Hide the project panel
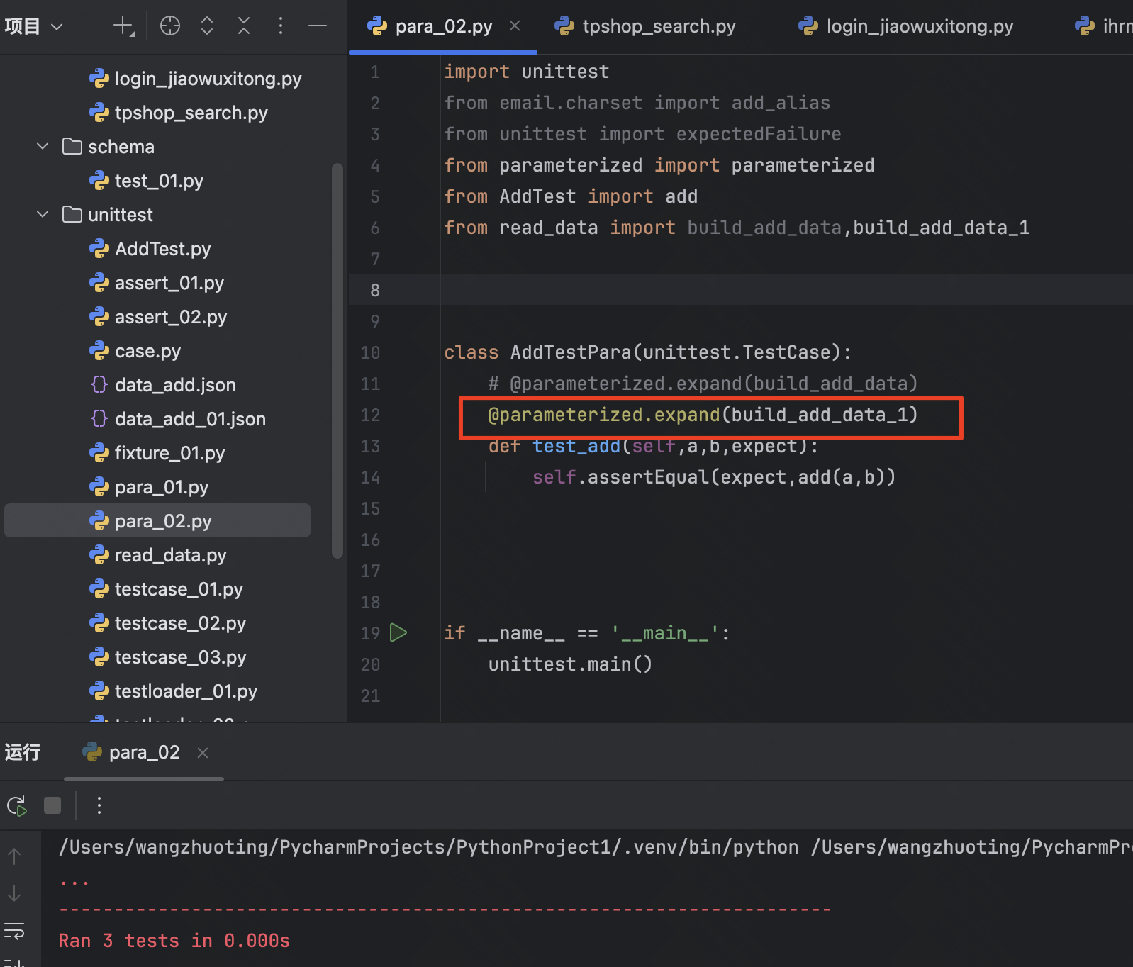Viewport: 1133px width, 967px height. (x=318, y=26)
